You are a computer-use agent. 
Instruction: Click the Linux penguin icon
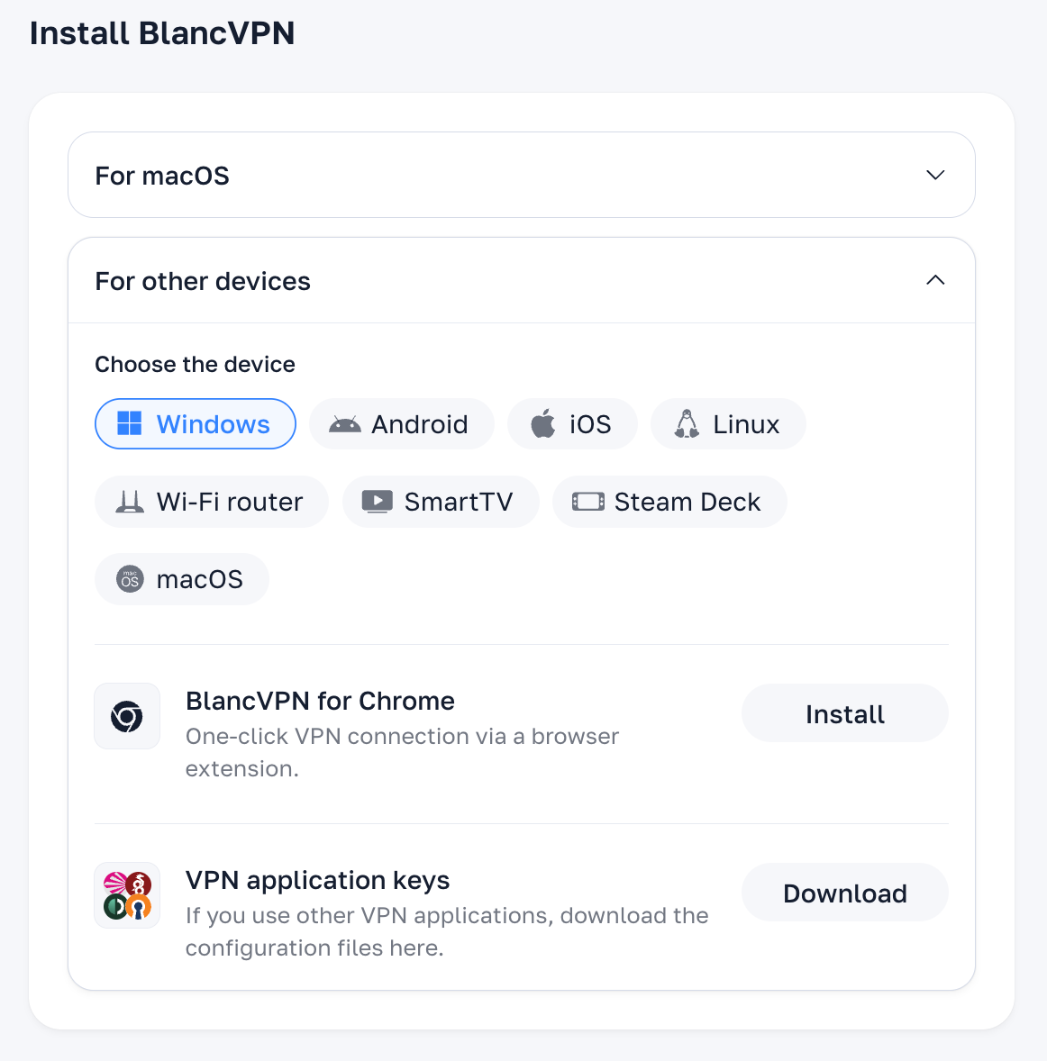(x=687, y=423)
